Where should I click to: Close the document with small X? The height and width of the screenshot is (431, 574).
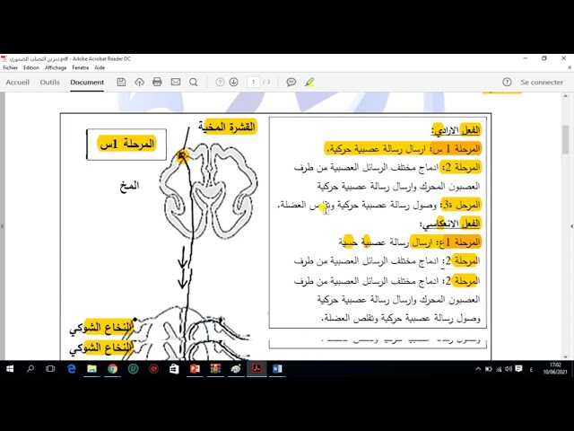click(x=570, y=68)
